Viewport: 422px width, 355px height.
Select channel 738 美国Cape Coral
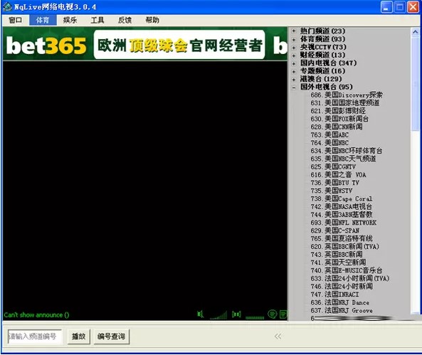coord(342,198)
